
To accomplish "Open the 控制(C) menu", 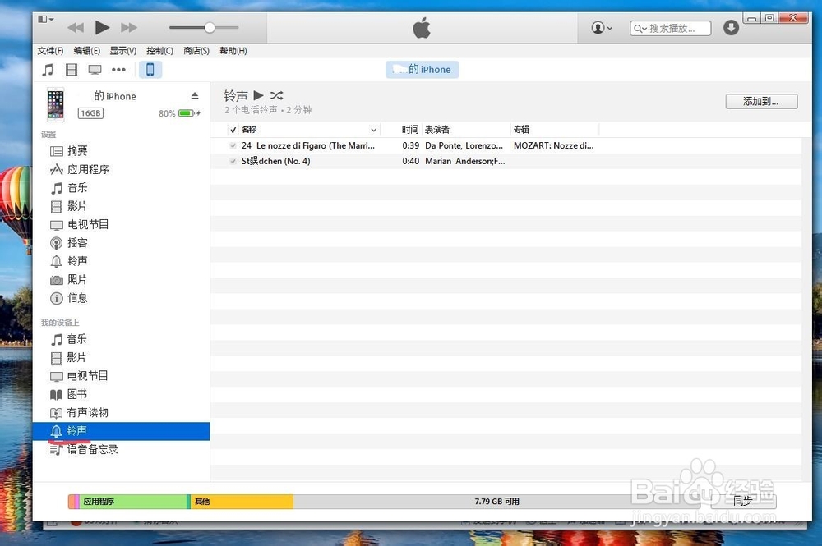I will 160,51.
